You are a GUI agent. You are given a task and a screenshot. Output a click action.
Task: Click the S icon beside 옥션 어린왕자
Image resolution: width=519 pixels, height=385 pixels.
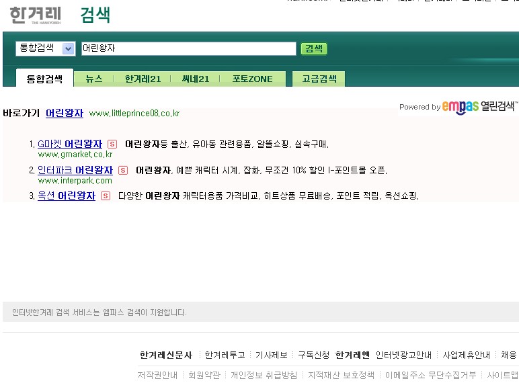click(x=106, y=196)
